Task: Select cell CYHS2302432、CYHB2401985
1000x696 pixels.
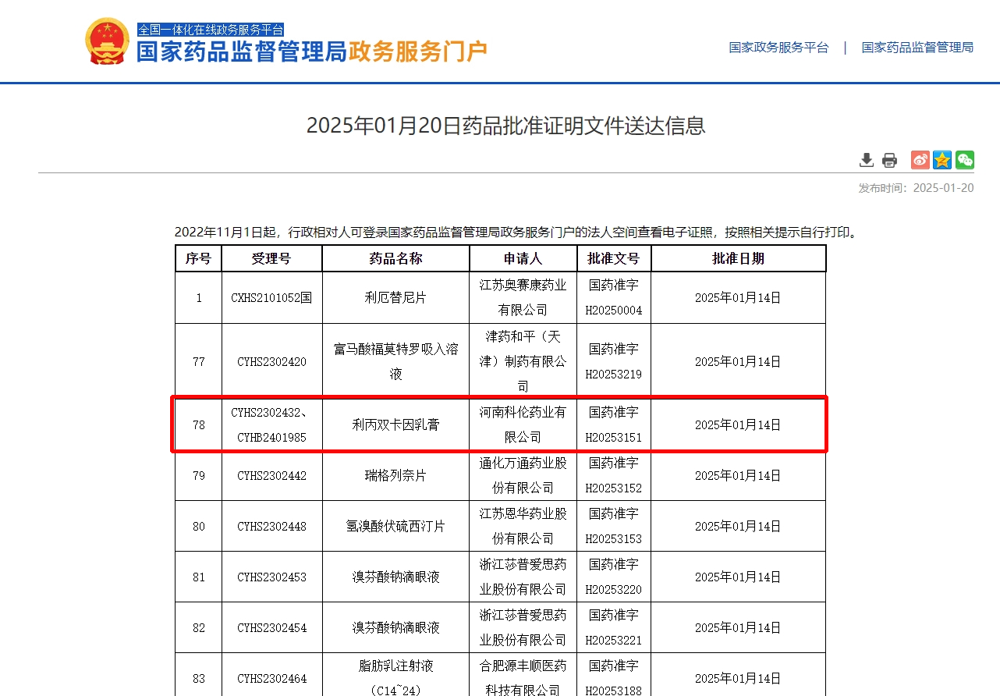Action: coord(271,425)
